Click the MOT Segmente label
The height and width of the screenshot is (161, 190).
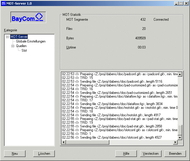click(x=77, y=20)
